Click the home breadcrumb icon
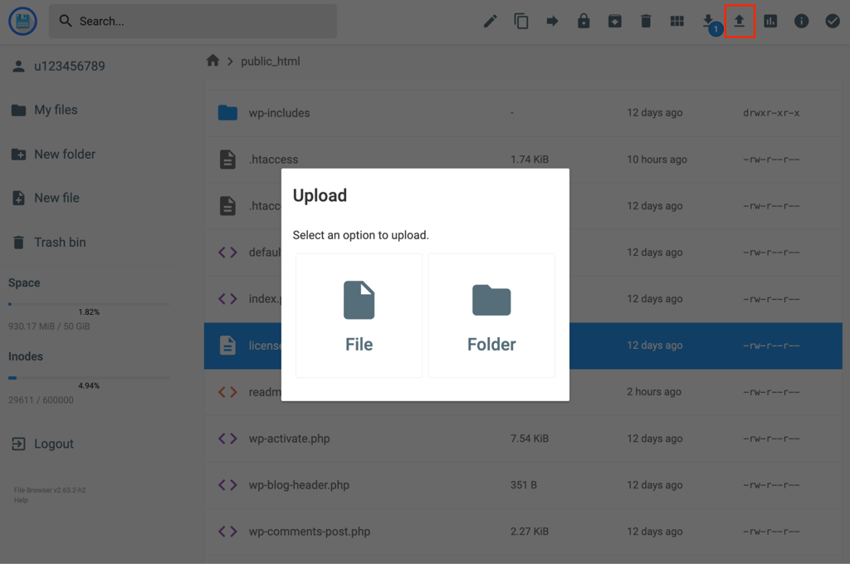The height and width of the screenshot is (564, 850). pyautogui.click(x=213, y=61)
